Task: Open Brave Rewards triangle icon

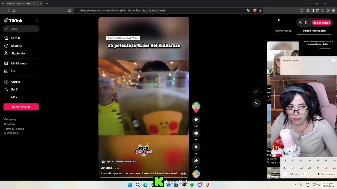Action: point(260,10)
